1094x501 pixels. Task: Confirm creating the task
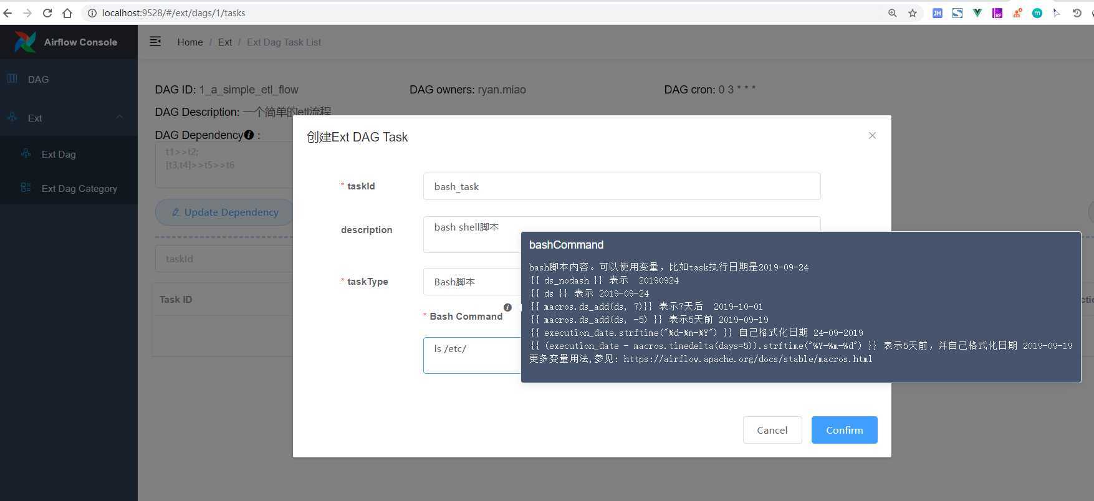[x=844, y=430]
